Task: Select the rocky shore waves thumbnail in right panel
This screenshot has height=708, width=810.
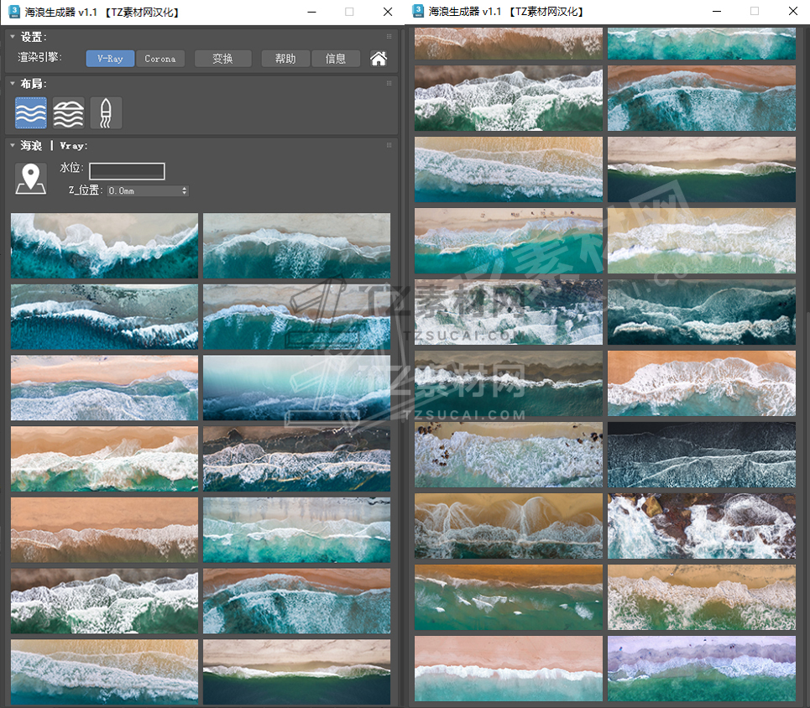Action: (x=701, y=526)
